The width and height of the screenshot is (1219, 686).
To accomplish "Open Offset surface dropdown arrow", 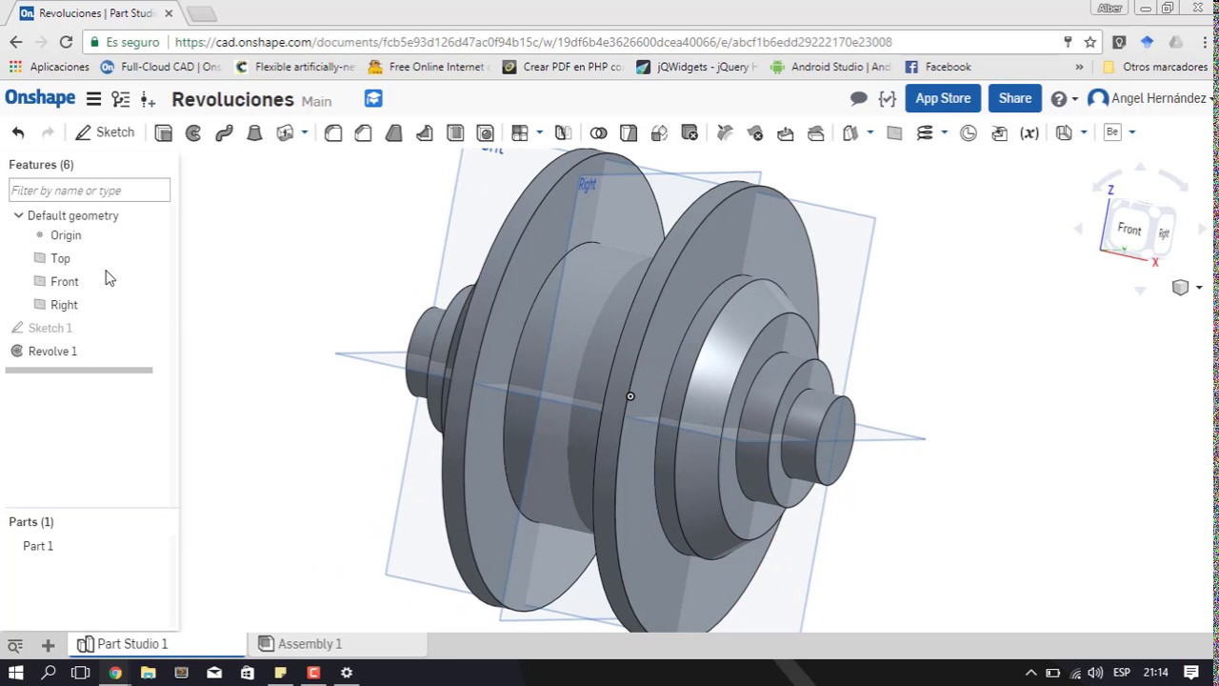I will coord(869,133).
